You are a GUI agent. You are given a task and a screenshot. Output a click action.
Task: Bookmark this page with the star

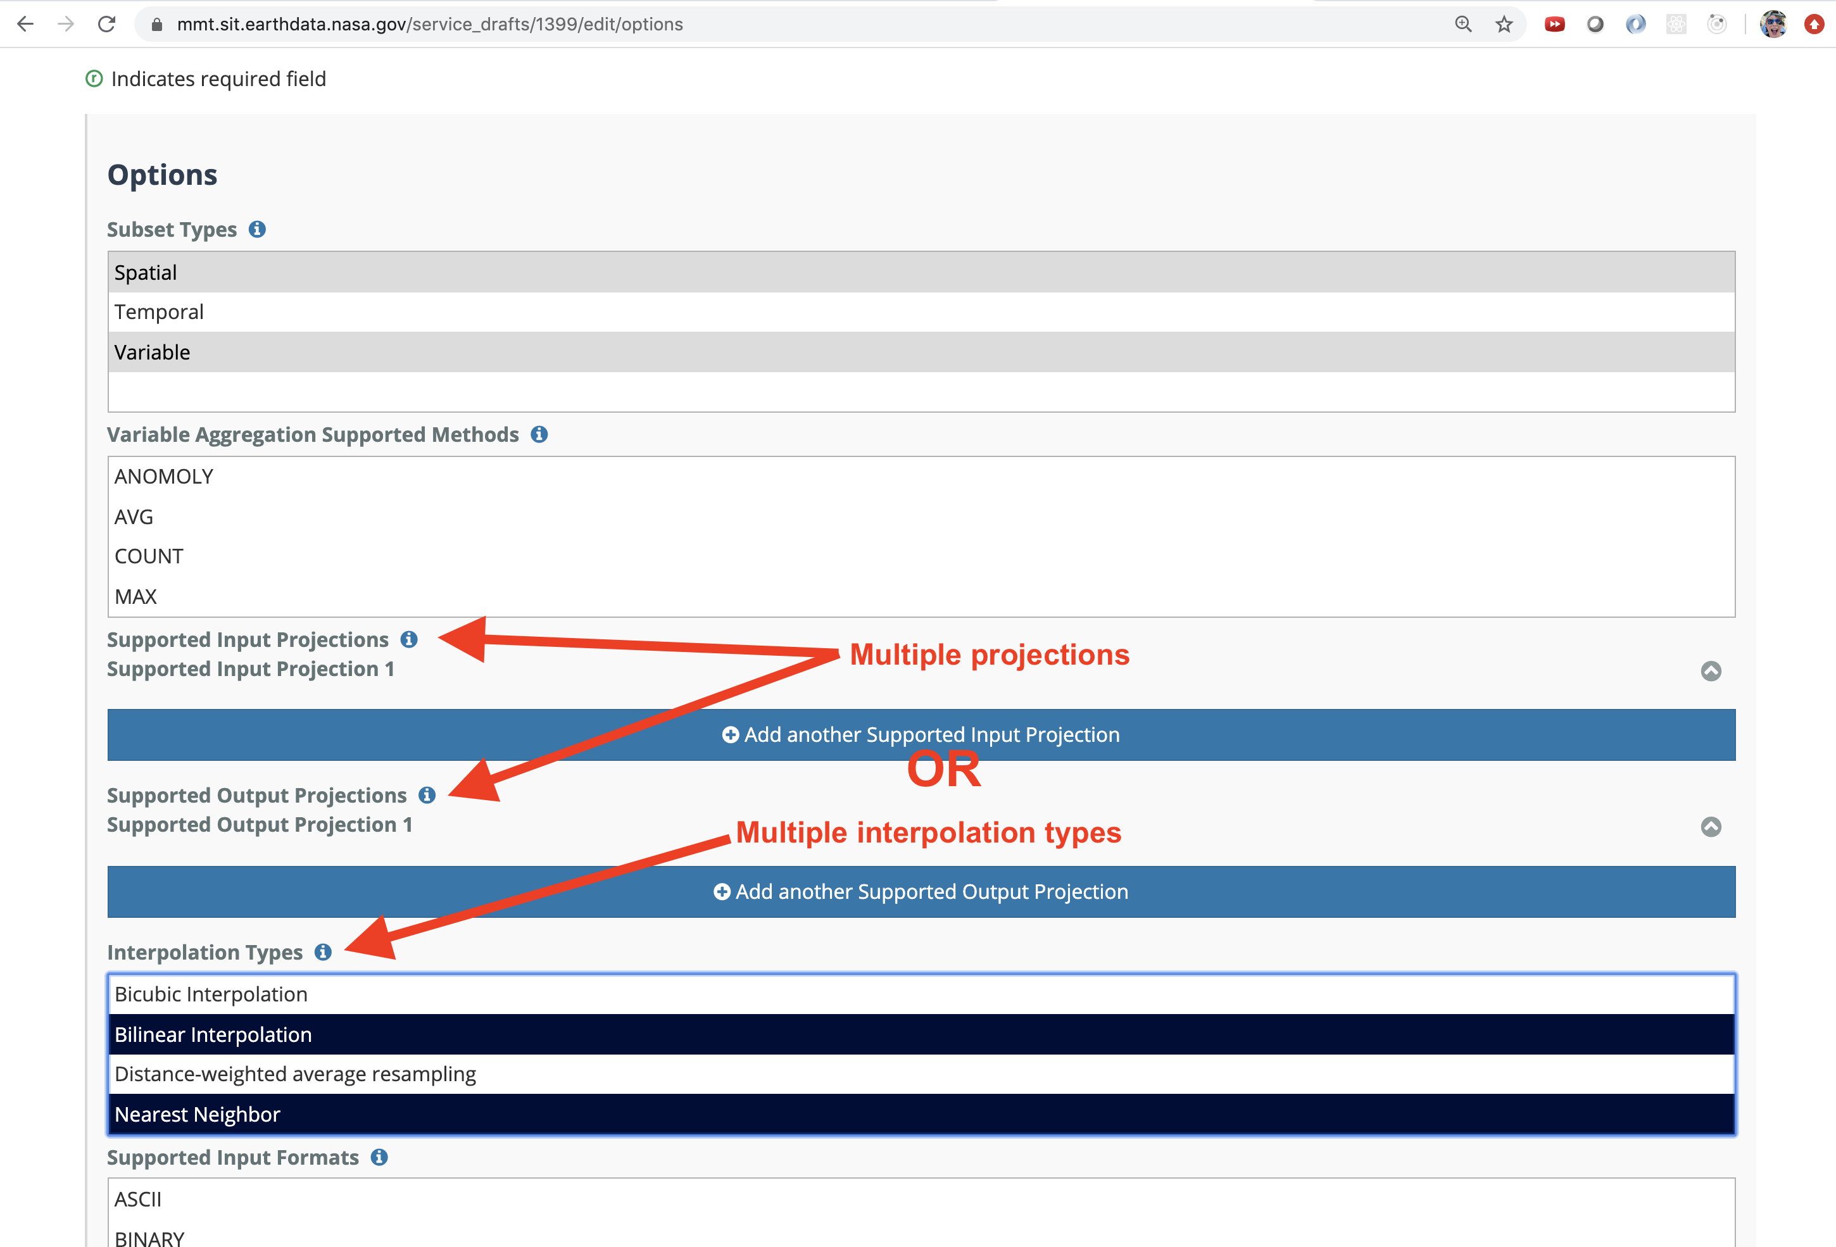coord(1504,25)
